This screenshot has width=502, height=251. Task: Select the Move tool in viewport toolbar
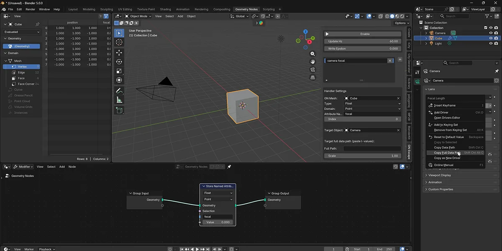(x=119, y=52)
